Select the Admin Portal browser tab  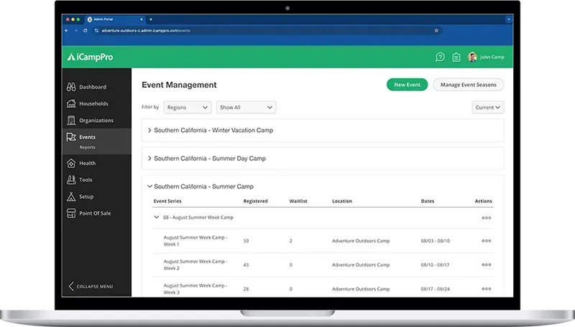click(x=115, y=19)
